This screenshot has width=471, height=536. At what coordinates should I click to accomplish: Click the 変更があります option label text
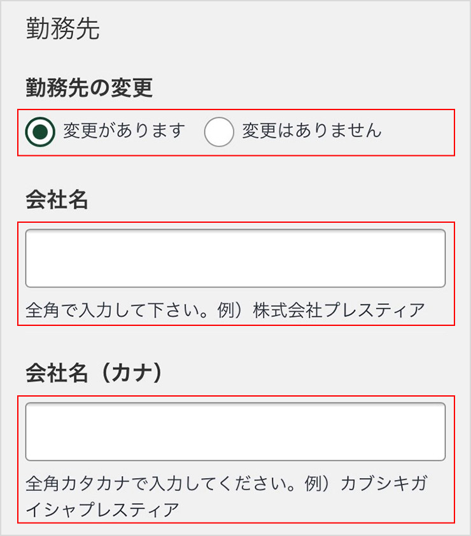point(124,131)
